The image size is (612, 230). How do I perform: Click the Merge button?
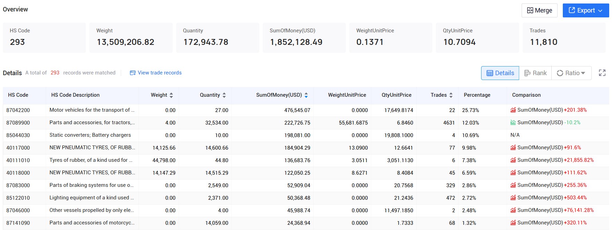coord(539,10)
